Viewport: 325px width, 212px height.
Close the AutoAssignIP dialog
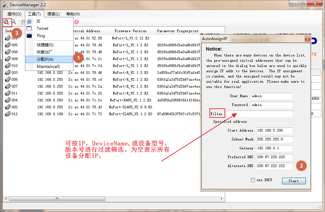[307, 39]
